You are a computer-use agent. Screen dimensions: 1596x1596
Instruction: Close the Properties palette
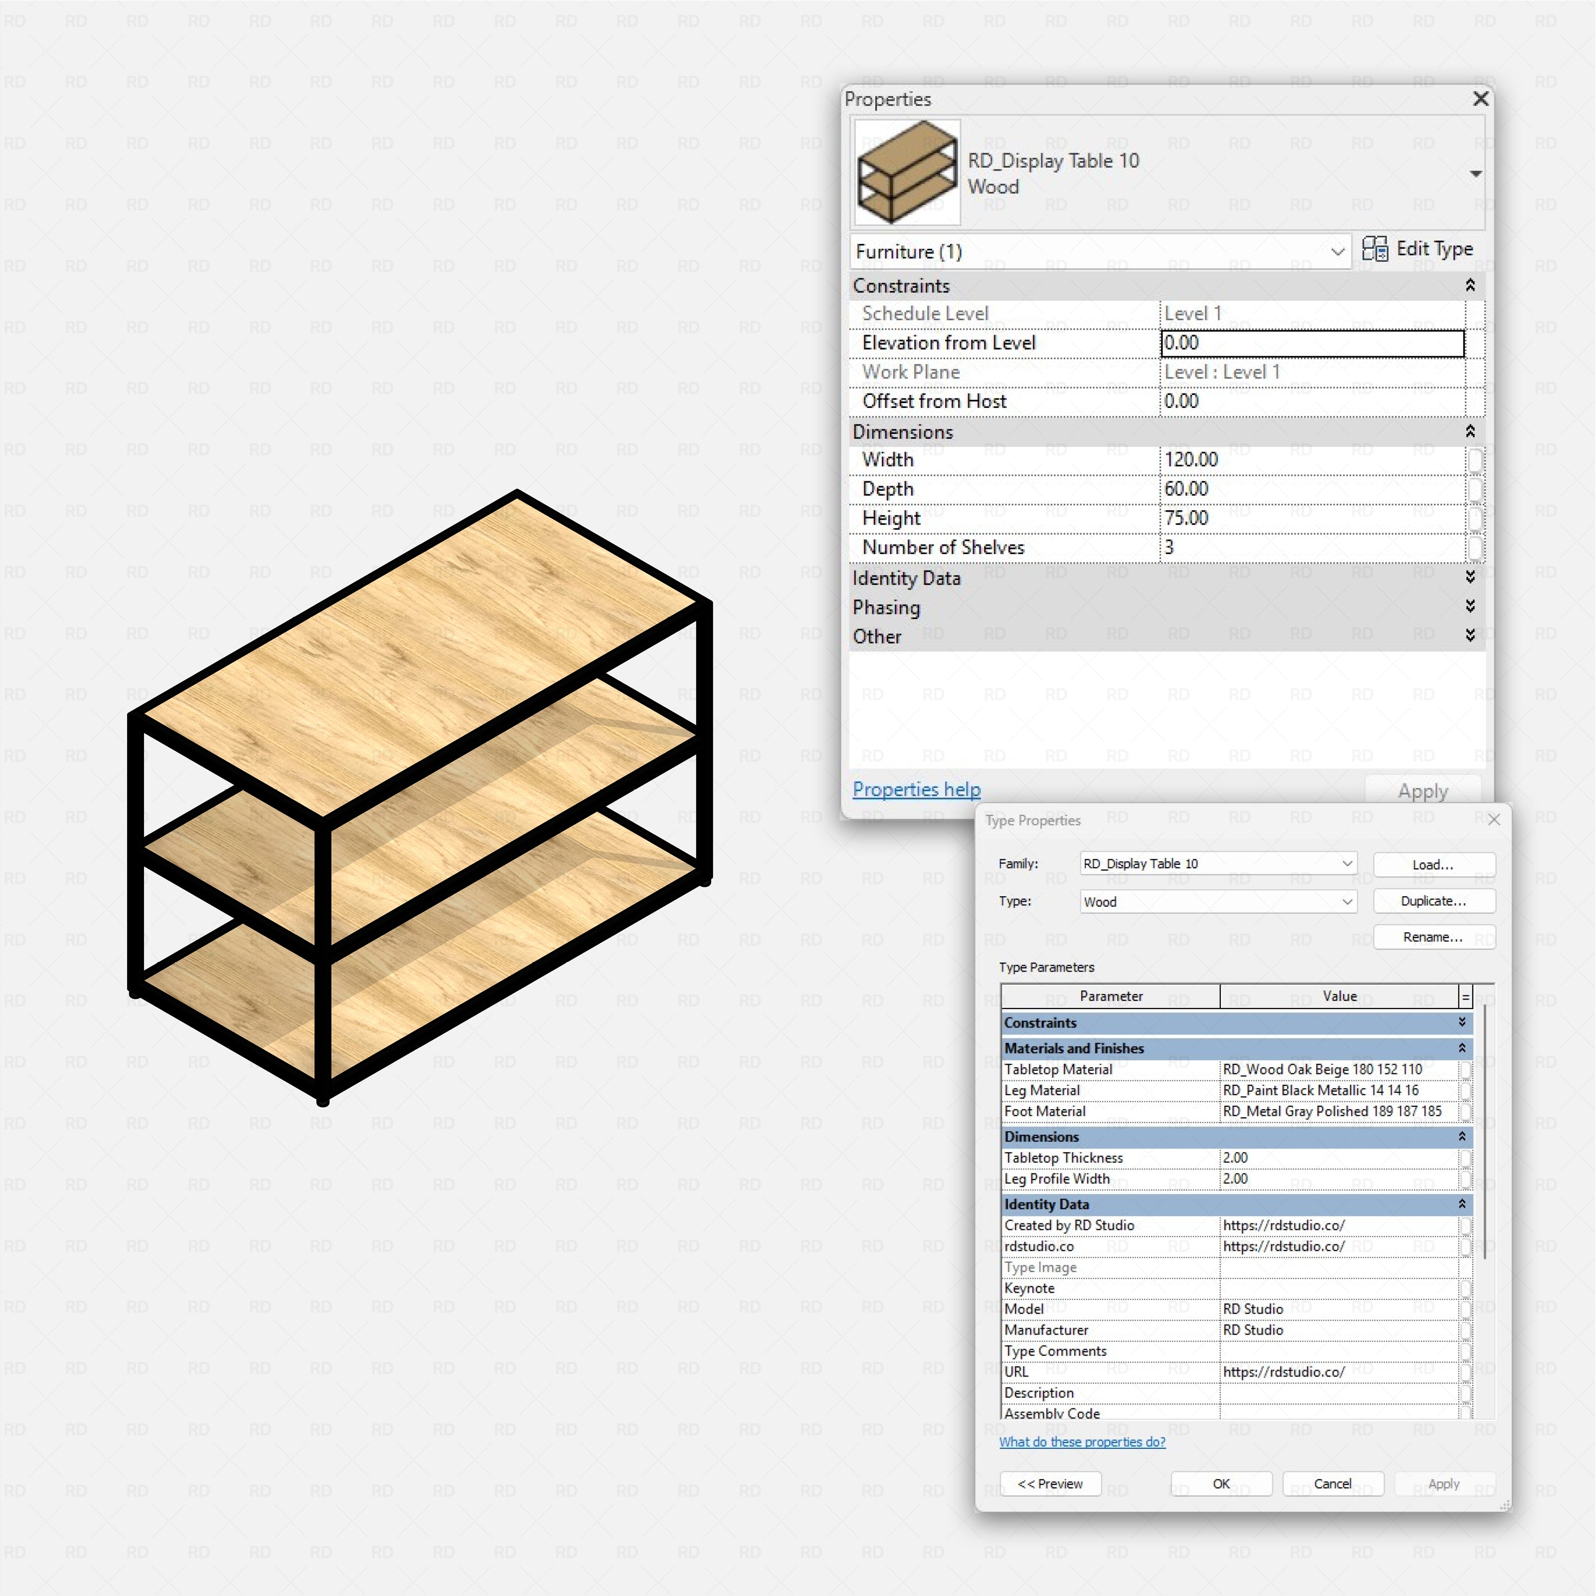[1480, 99]
